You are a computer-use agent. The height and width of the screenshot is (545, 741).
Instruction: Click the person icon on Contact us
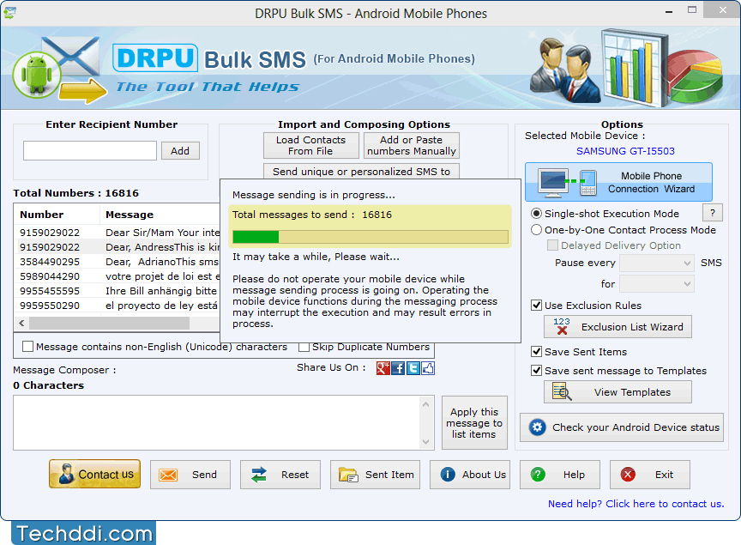coord(66,474)
